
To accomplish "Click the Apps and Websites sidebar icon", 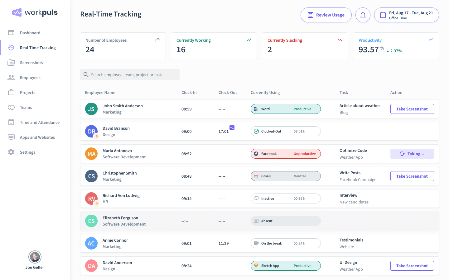I will pyautogui.click(x=11, y=137).
